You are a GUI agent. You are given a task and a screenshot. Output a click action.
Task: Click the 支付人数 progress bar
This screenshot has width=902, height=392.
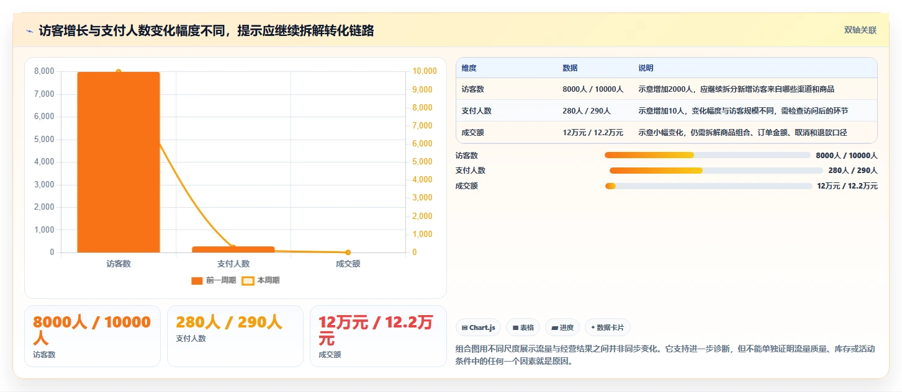tap(716, 171)
